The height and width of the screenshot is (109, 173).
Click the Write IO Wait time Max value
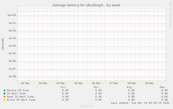[x=165, y=100]
